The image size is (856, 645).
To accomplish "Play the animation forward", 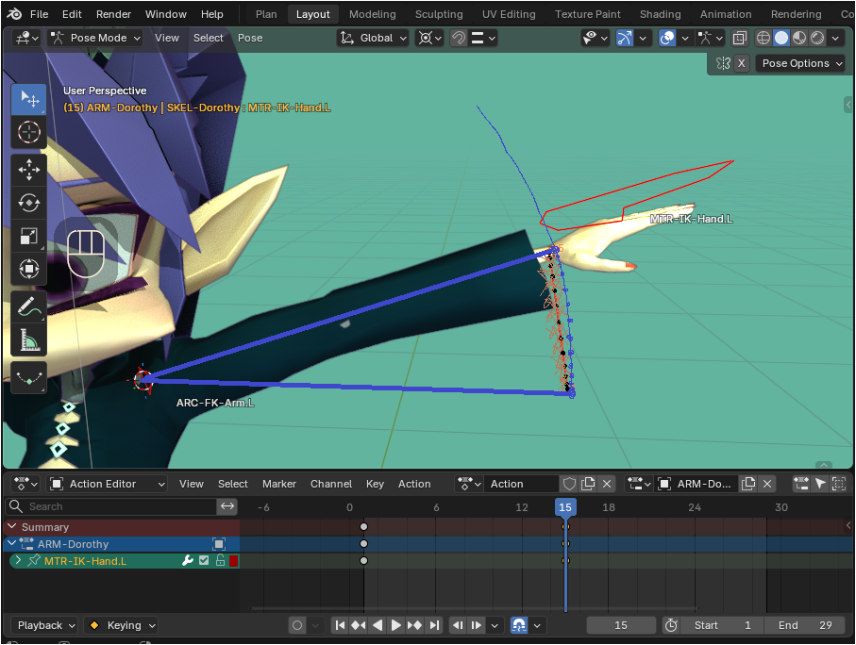I will pos(395,625).
